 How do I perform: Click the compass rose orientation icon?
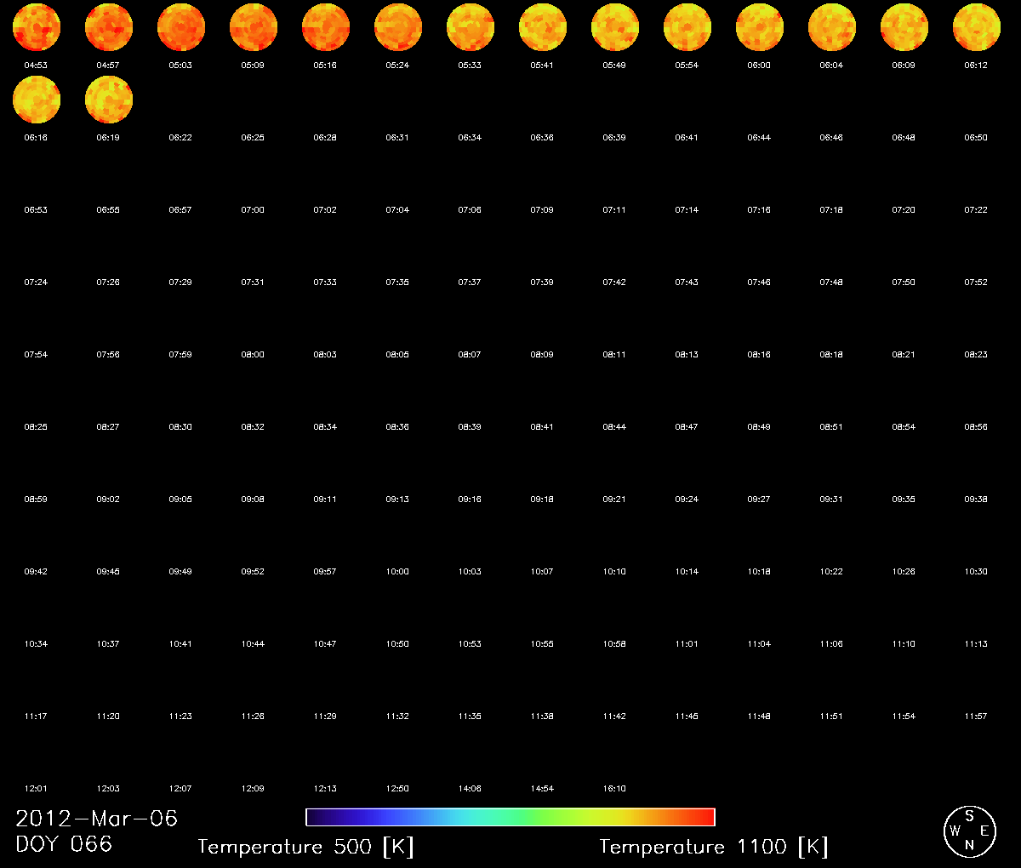(x=970, y=831)
